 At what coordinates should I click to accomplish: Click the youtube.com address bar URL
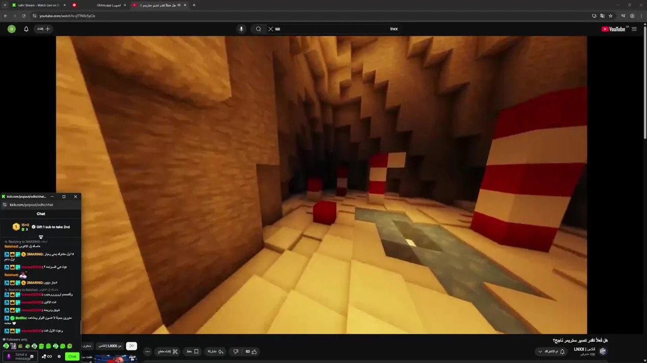pos(67,16)
